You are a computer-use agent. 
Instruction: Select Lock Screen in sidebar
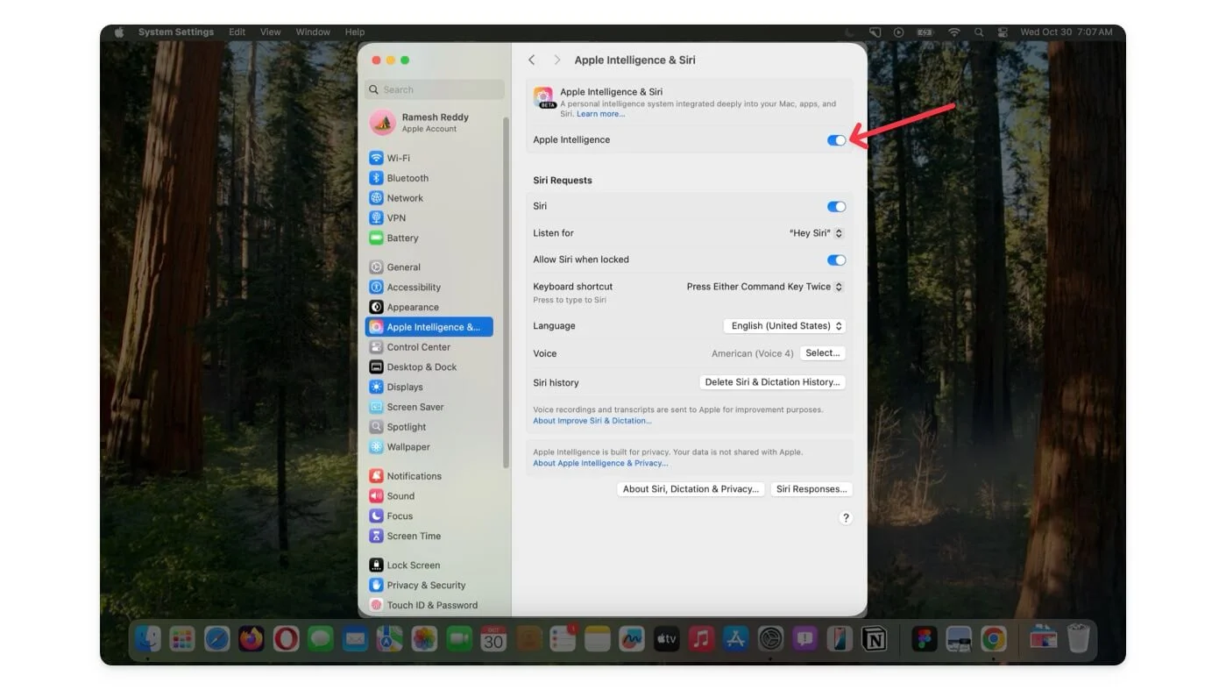point(429,566)
